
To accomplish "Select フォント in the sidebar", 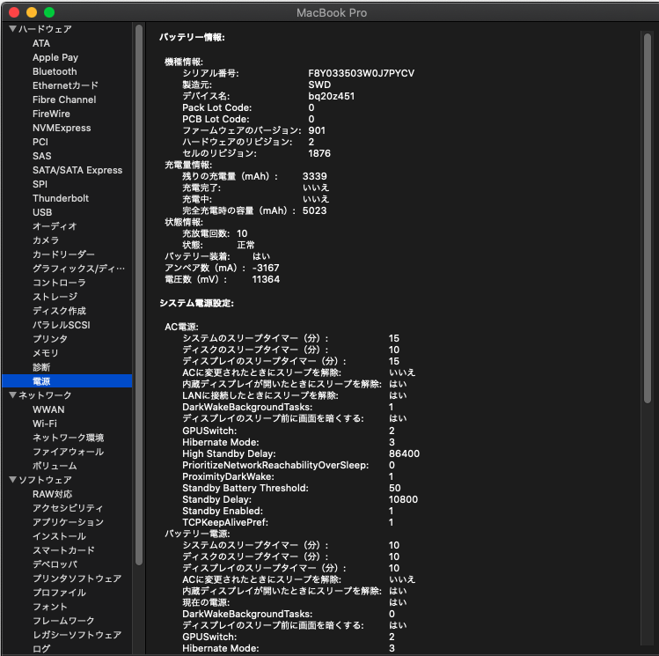I will point(50,607).
